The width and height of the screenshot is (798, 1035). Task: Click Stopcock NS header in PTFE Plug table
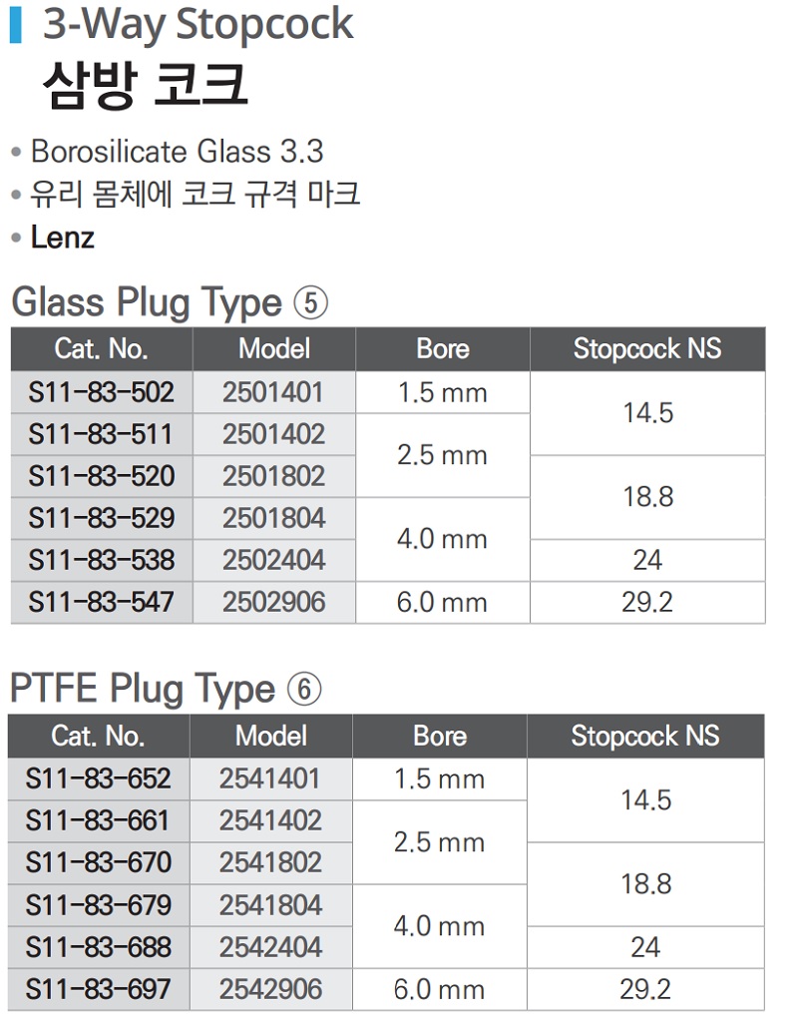click(x=645, y=737)
